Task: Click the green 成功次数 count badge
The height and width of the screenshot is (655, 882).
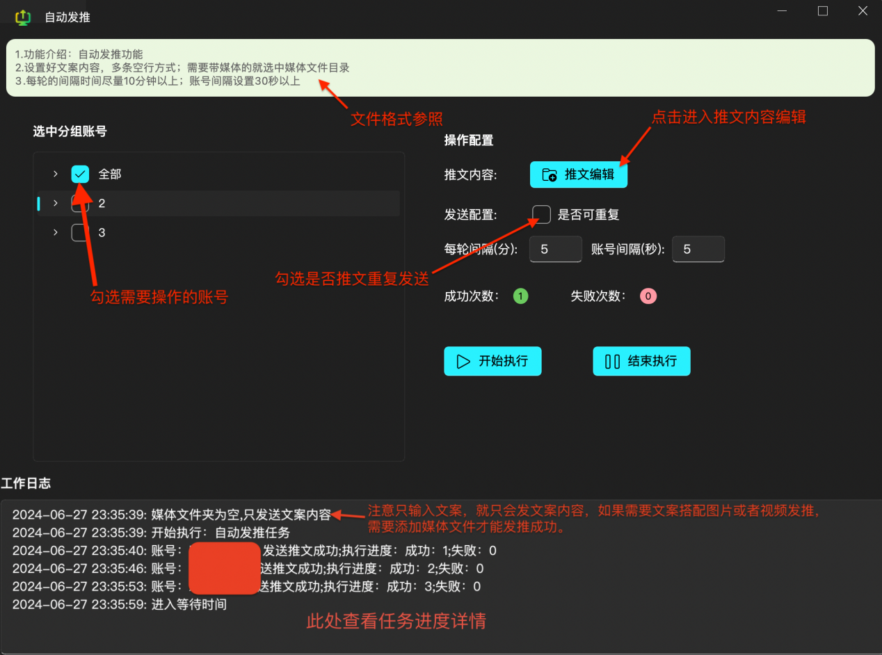Action: (520, 296)
